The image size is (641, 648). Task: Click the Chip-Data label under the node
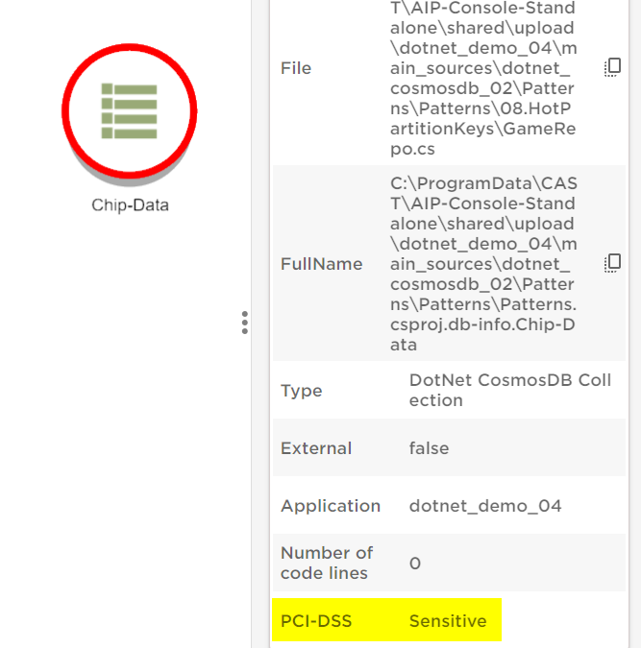pyautogui.click(x=130, y=205)
